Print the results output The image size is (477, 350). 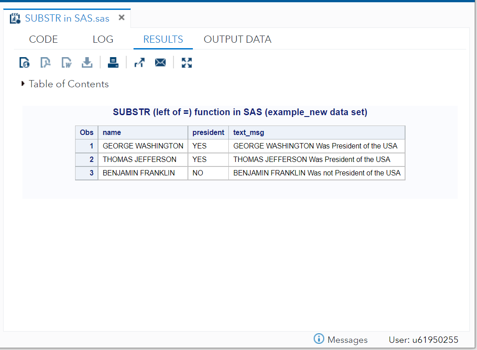tap(113, 62)
